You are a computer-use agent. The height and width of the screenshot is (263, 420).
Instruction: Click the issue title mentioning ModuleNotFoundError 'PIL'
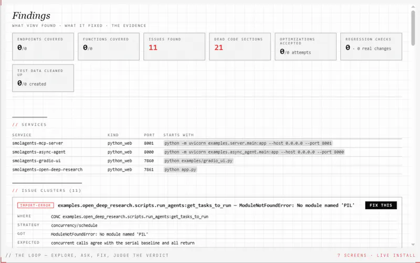point(206,205)
